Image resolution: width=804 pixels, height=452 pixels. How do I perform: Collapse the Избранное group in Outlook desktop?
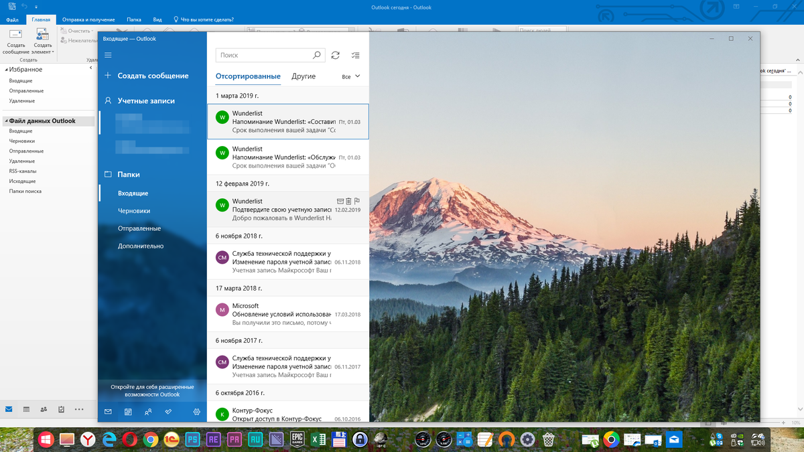pos(6,70)
